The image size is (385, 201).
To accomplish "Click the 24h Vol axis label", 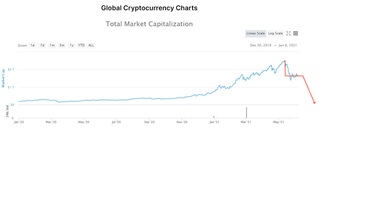I will 7,111.
